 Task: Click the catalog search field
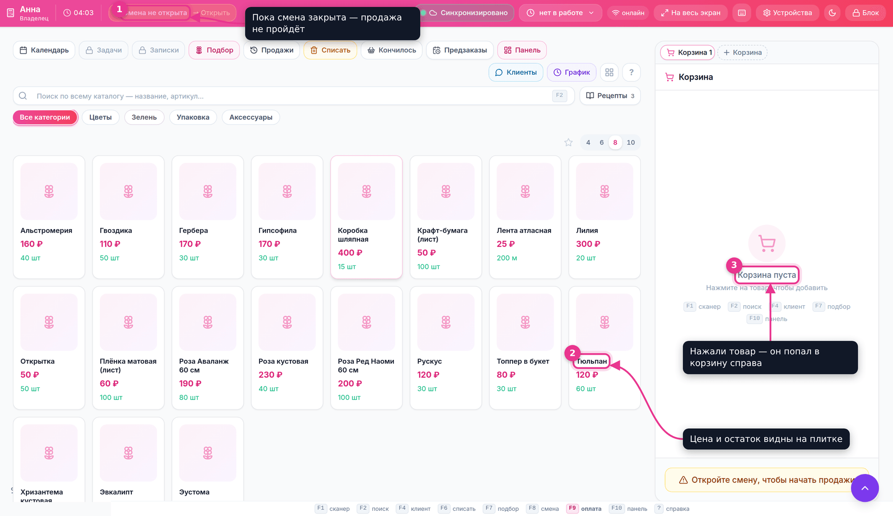290,96
